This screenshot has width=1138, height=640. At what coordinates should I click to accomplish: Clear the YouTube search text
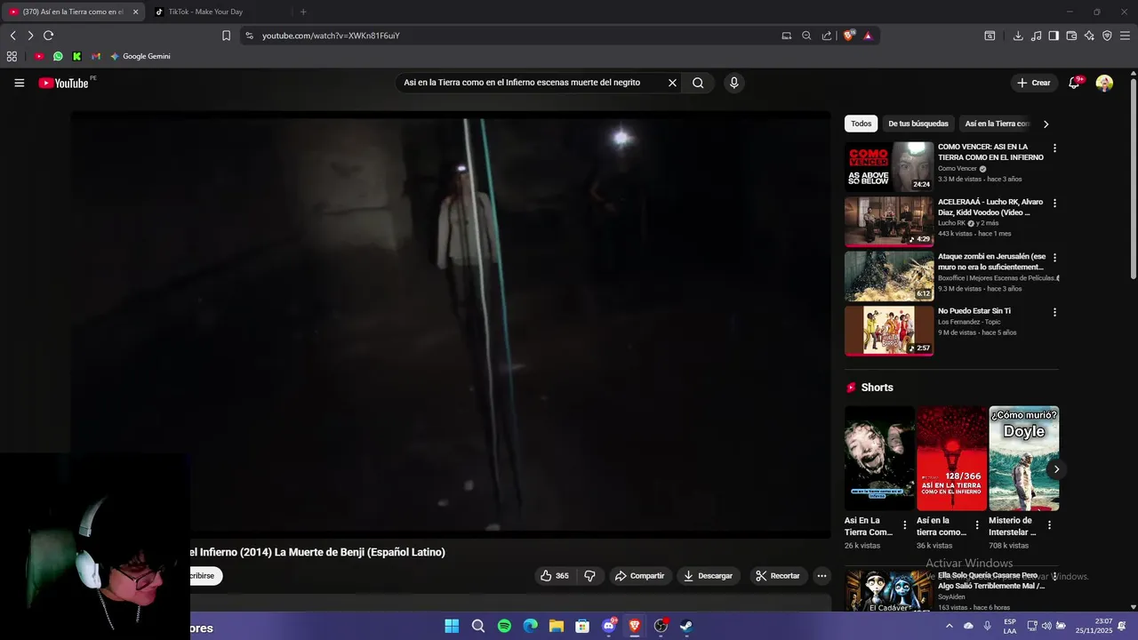[672, 83]
